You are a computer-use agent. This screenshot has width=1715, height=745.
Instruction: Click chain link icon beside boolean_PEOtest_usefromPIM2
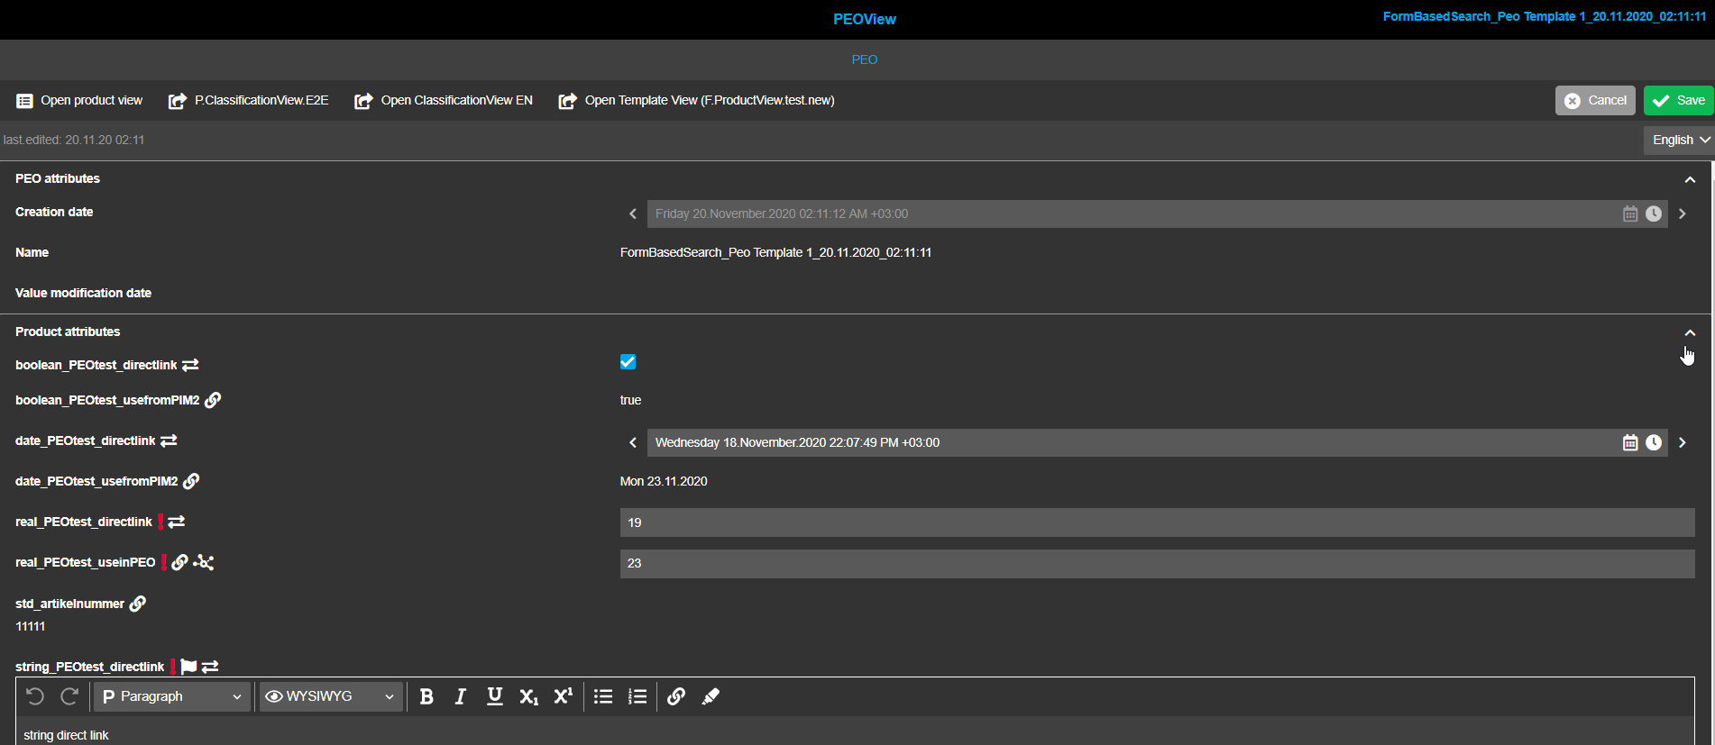tap(213, 400)
